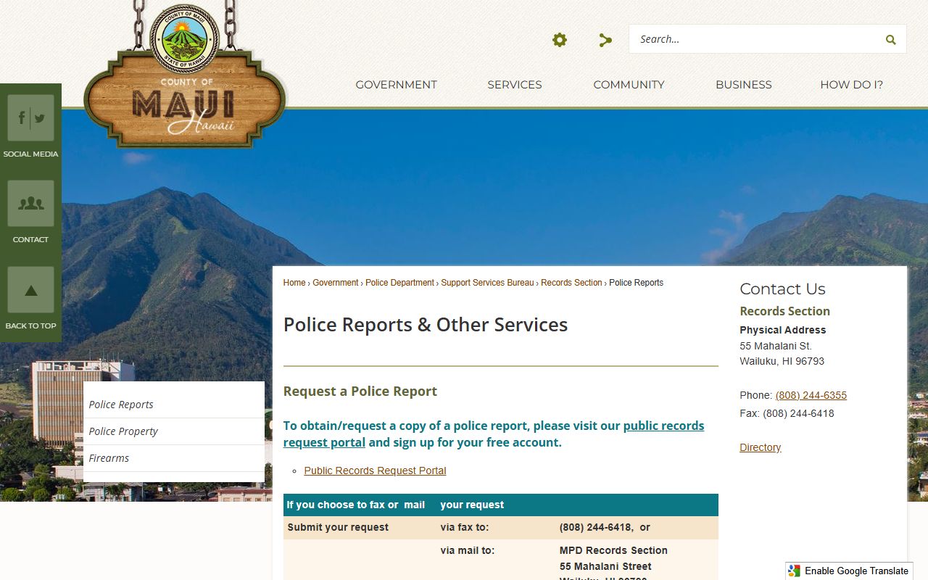
Task: Click the Back to Top arrow icon
Action: [30, 290]
